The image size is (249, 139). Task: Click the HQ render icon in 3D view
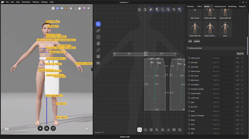(7, 129)
